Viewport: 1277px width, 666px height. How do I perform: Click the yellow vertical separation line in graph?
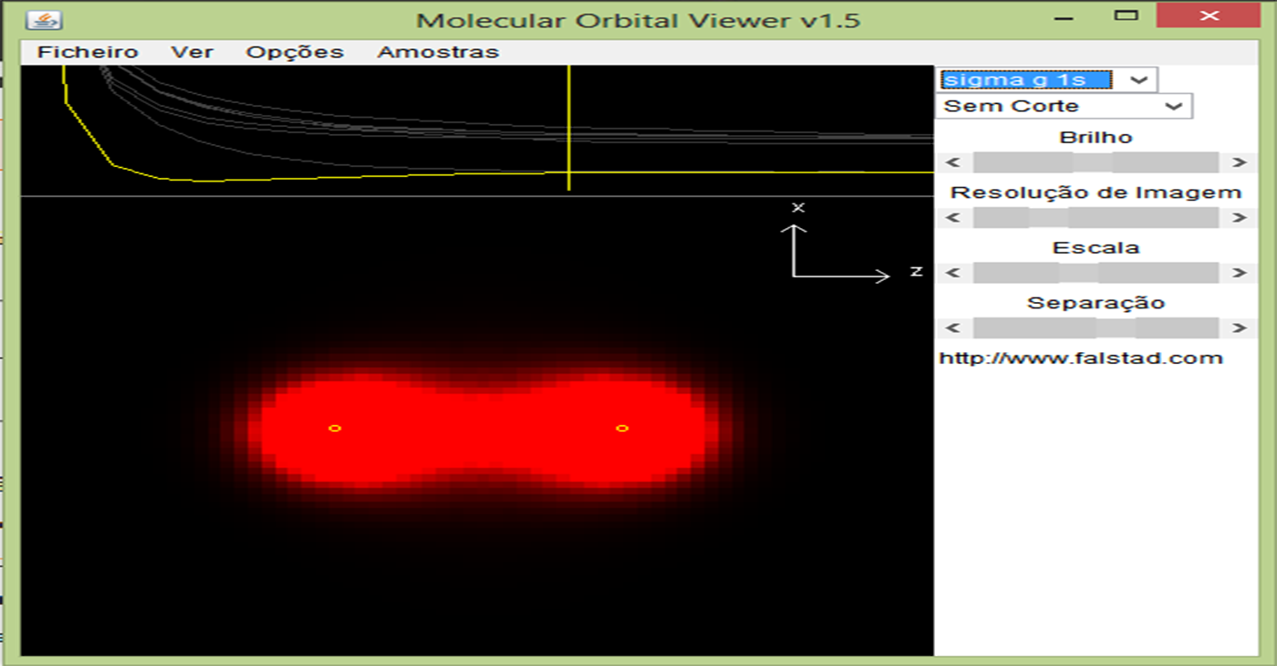coord(568,128)
